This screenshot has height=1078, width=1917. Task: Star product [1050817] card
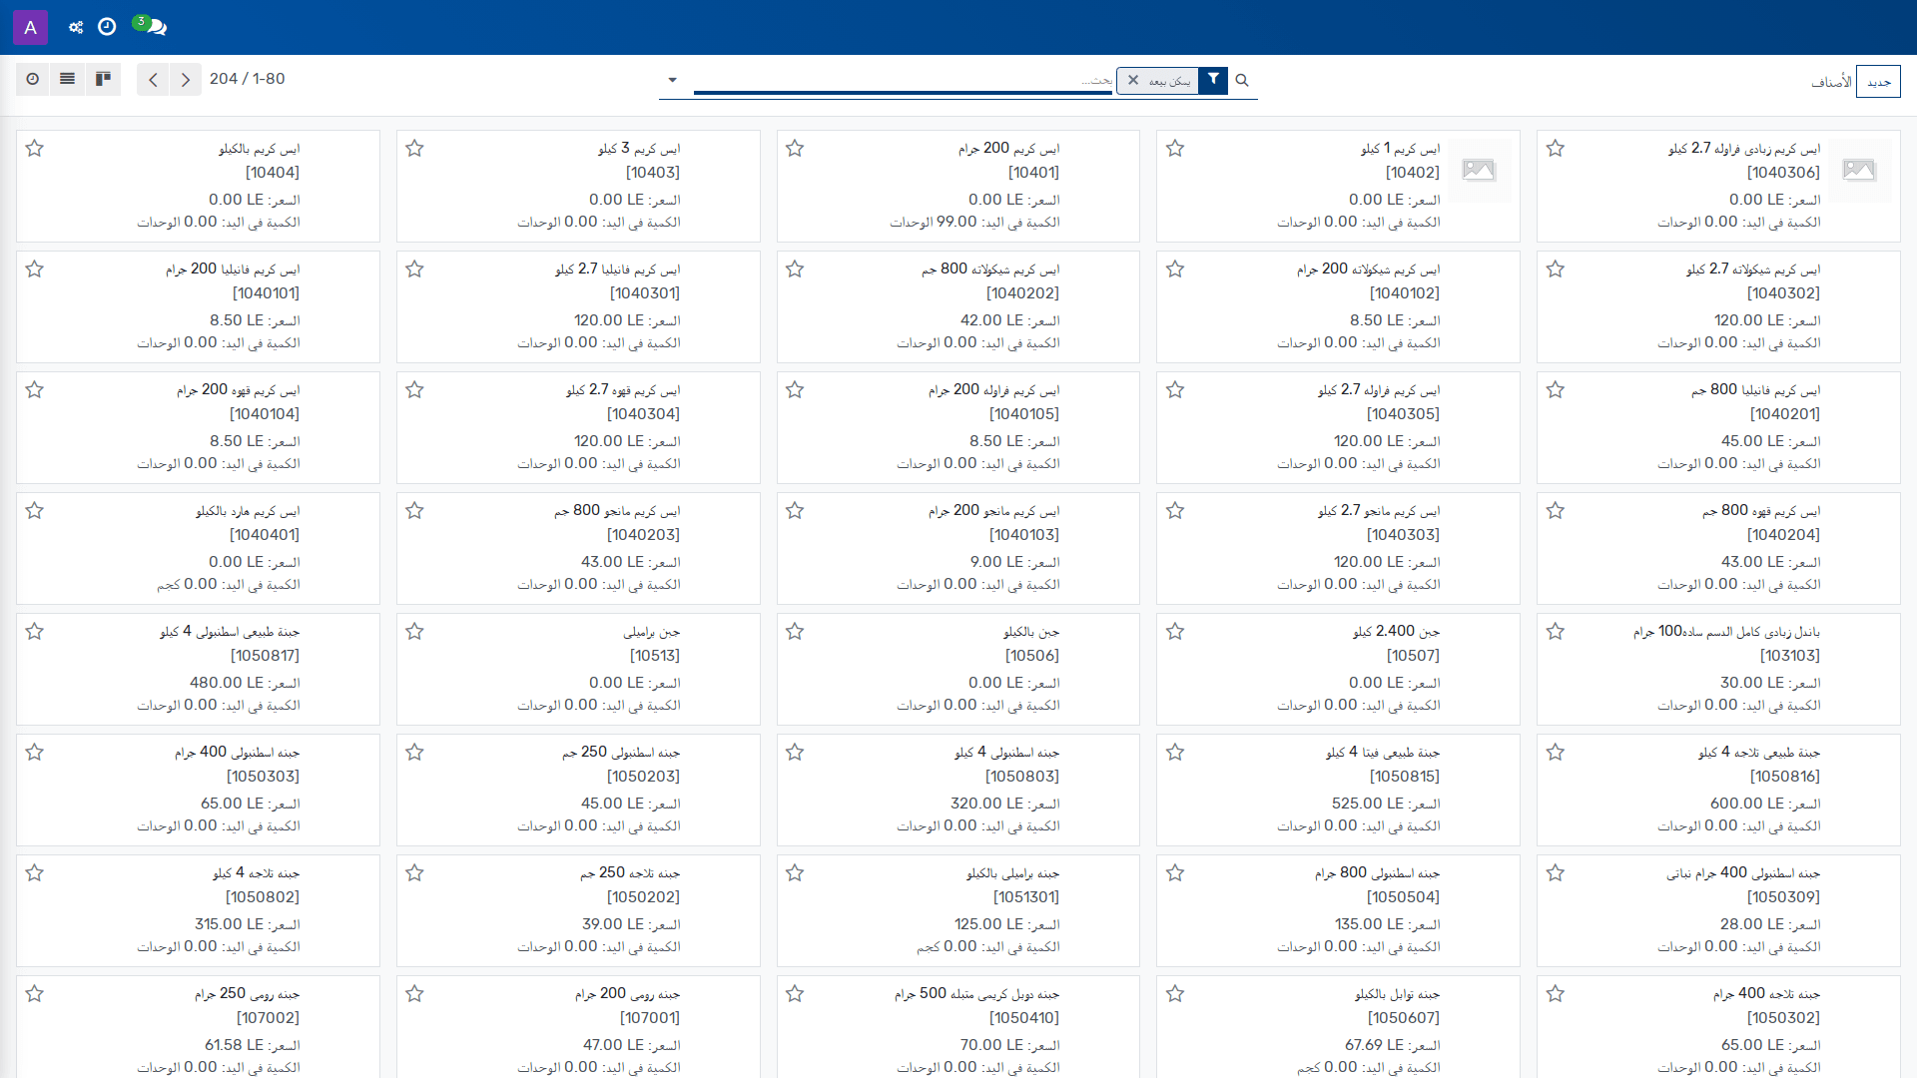35,632
